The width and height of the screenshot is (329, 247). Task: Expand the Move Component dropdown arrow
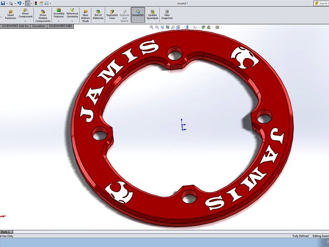tap(26, 21)
